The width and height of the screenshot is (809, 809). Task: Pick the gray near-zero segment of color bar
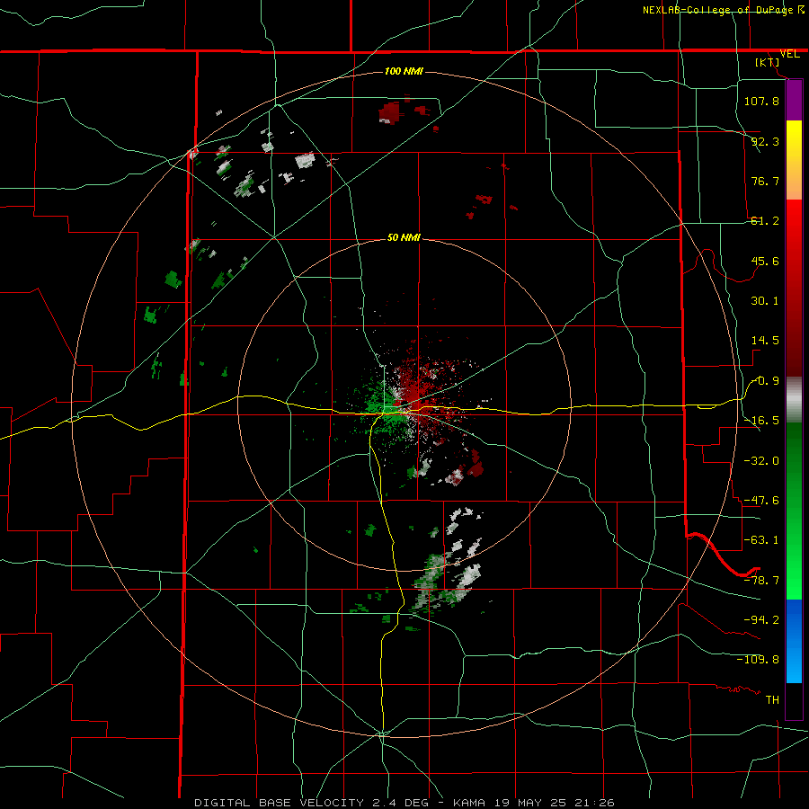tap(794, 400)
